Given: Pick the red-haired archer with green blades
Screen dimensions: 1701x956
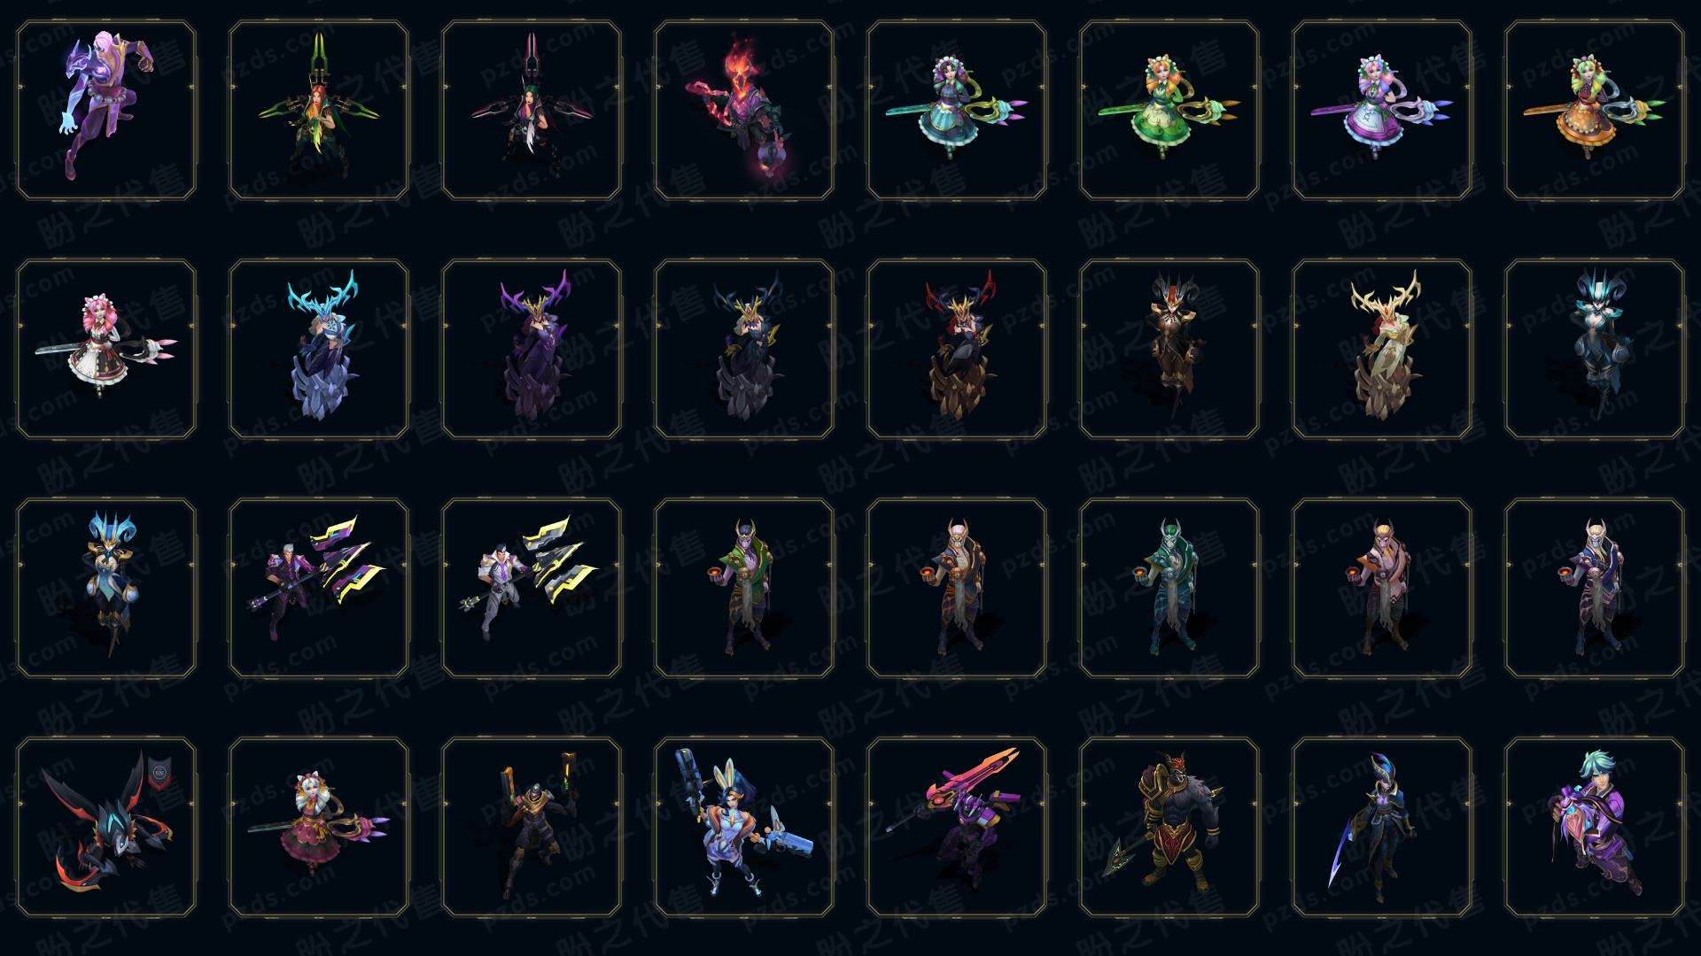Looking at the screenshot, I should tap(319, 110).
